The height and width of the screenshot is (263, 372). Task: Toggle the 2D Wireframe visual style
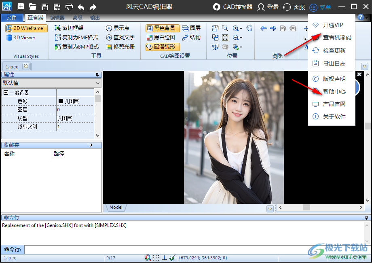[26, 28]
